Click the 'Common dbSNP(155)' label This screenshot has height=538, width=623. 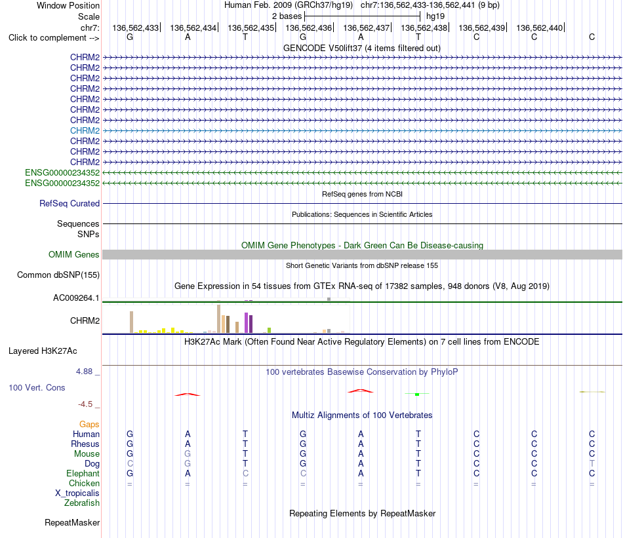click(58, 275)
